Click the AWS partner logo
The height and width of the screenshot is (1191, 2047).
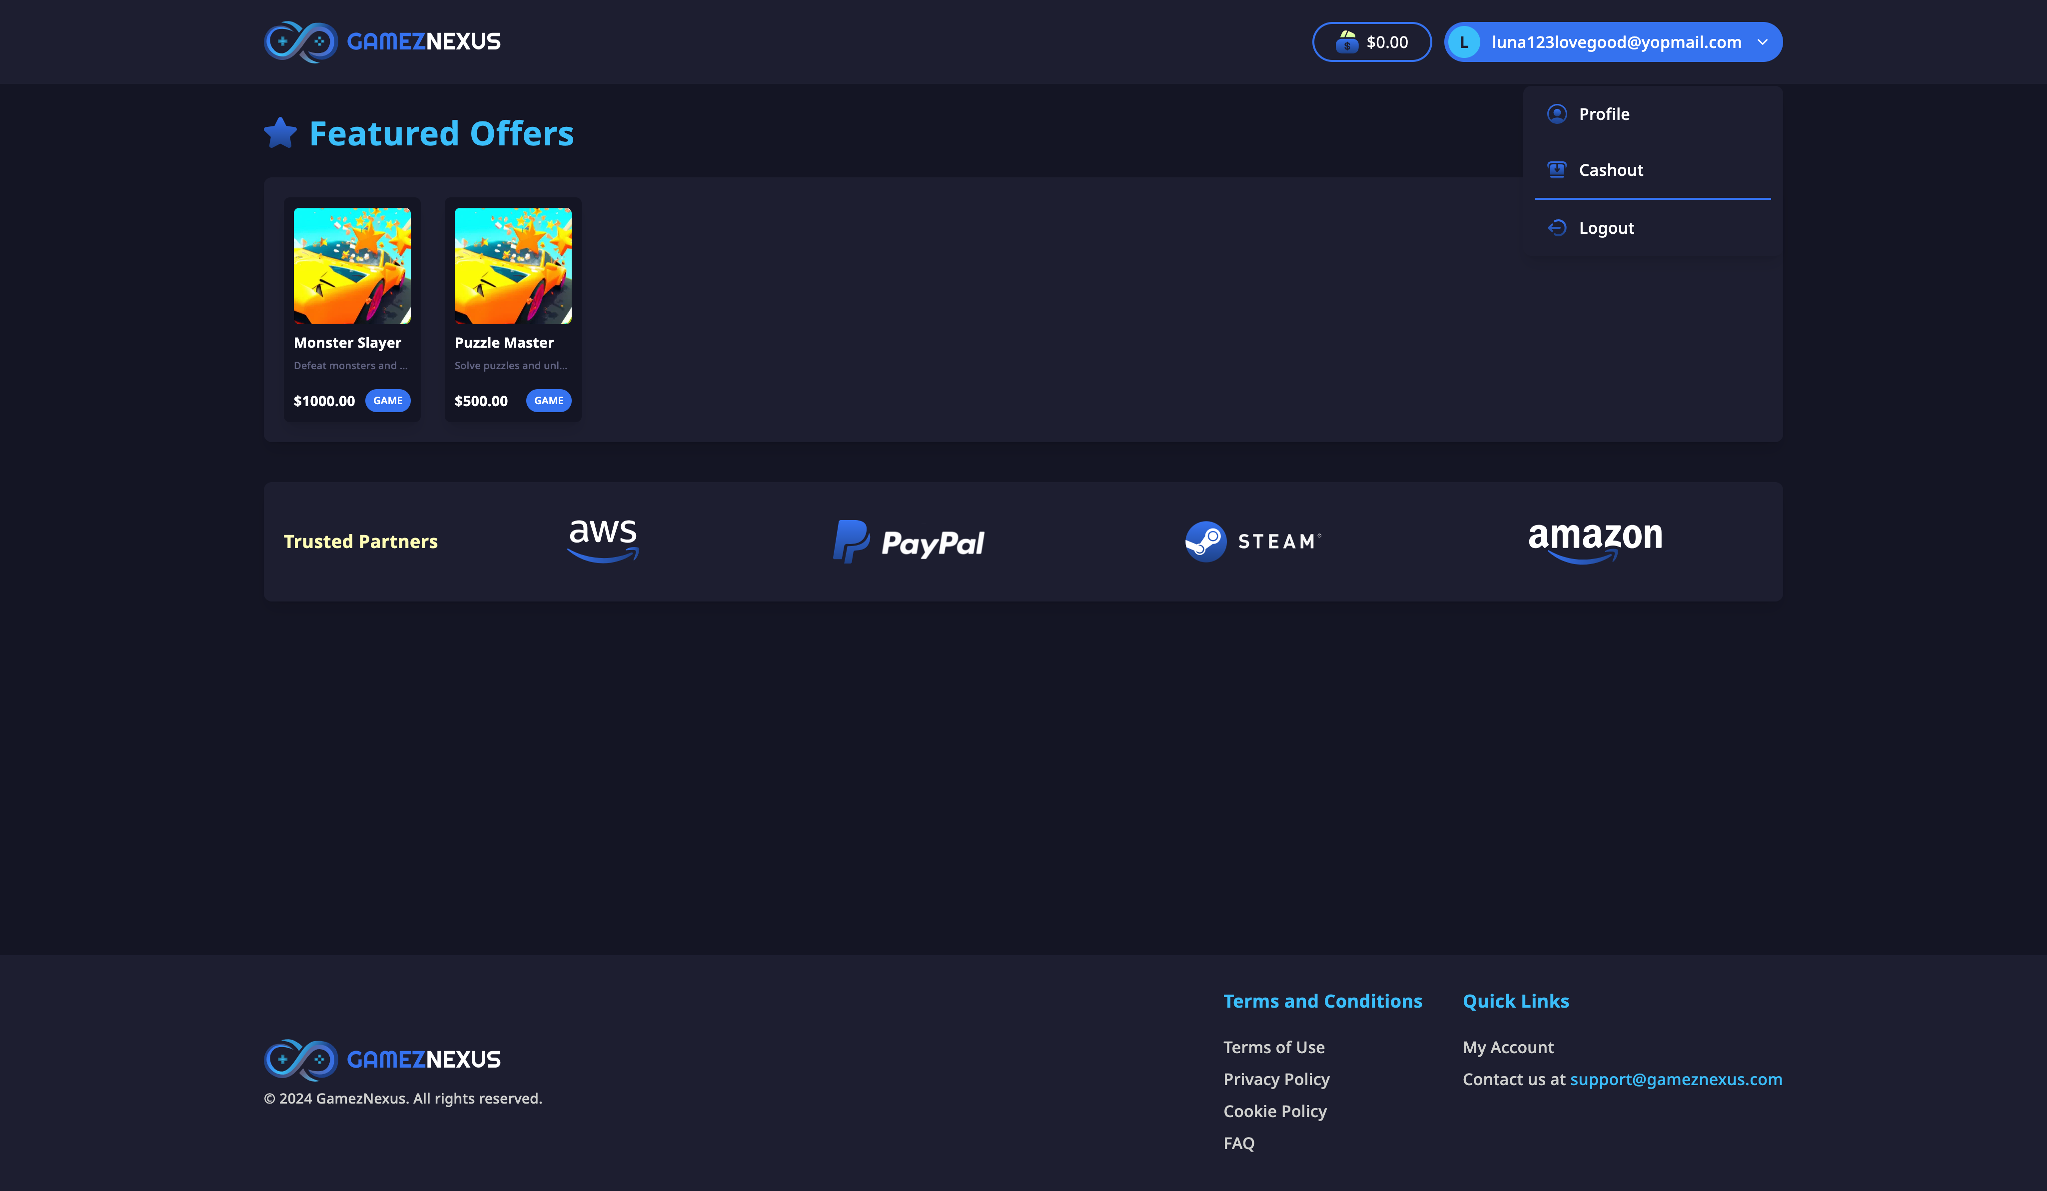click(x=603, y=541)
